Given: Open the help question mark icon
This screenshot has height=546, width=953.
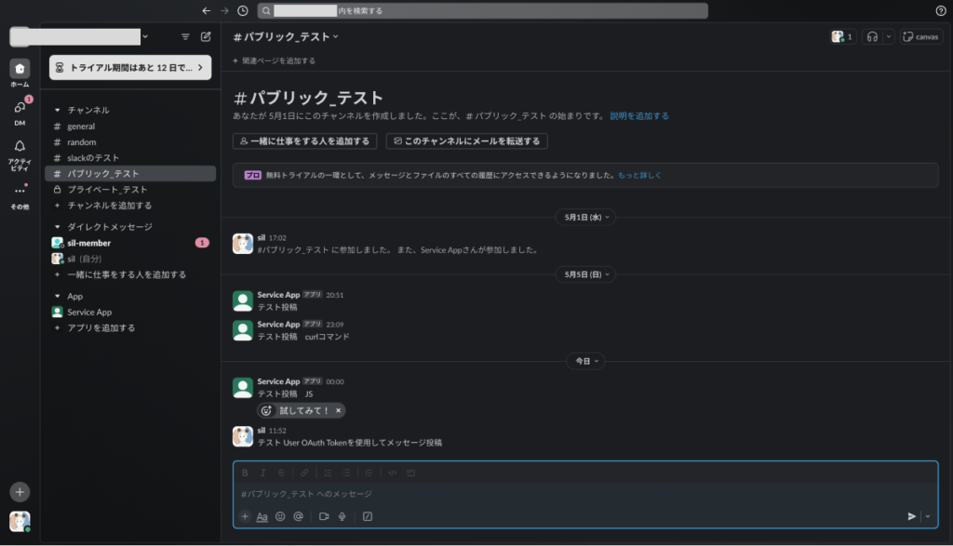Looking at the screenshot, I should coord(940,10).
